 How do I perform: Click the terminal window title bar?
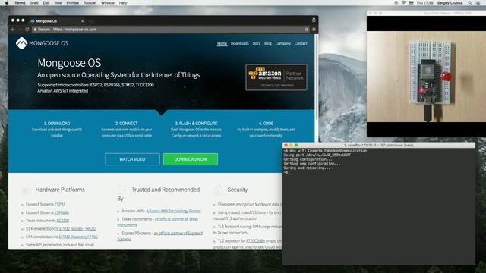[x=379, y=145]
